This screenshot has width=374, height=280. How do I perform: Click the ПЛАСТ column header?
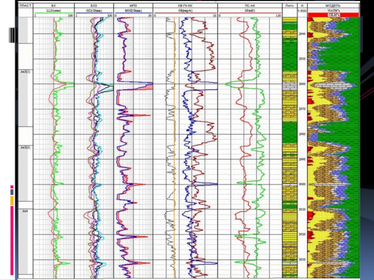tap(25, 6)
